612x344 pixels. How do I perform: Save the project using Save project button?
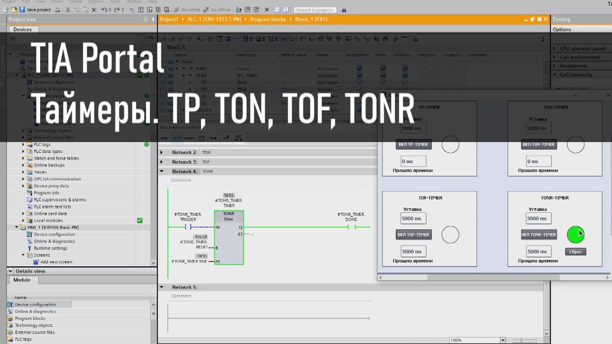[36, 10]
